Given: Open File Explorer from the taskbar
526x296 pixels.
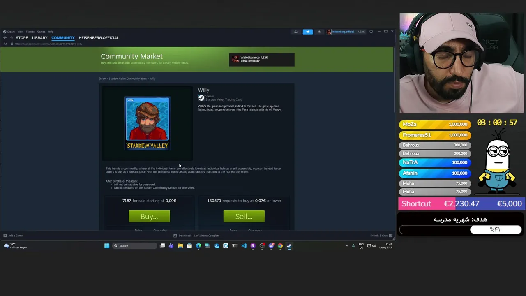Looking at the screenshot, I should pyautogui.click(x=180, y=246).
